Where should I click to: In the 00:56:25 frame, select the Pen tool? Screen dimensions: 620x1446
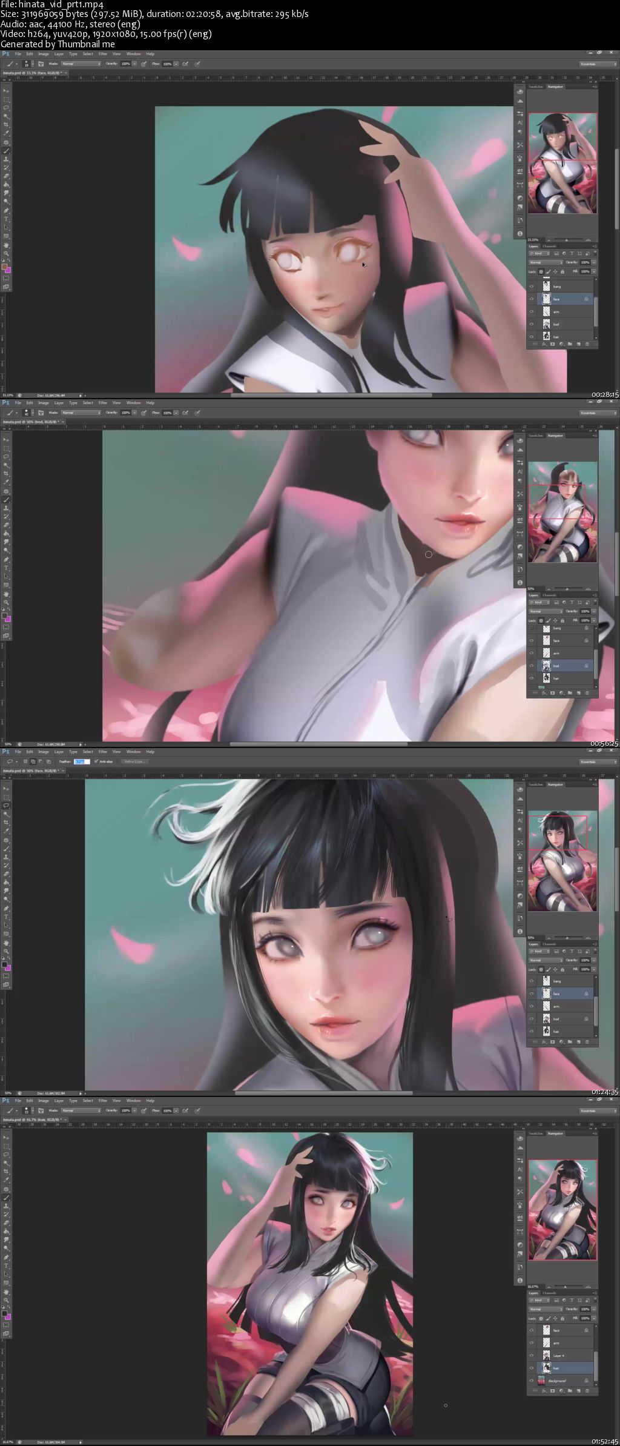pyautogui.click(x=6, y=560)
